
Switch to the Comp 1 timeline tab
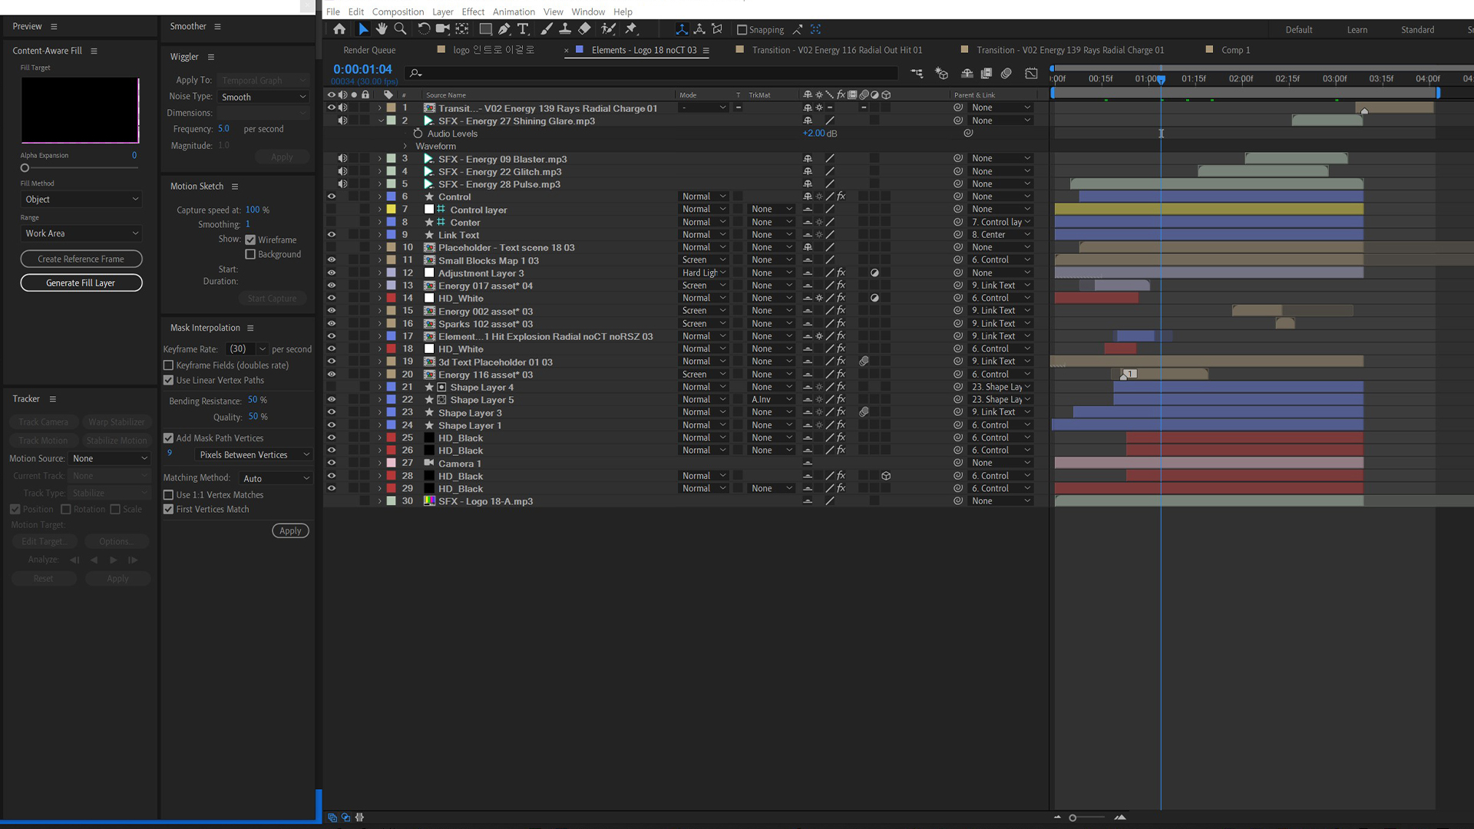click(1235, 50)
